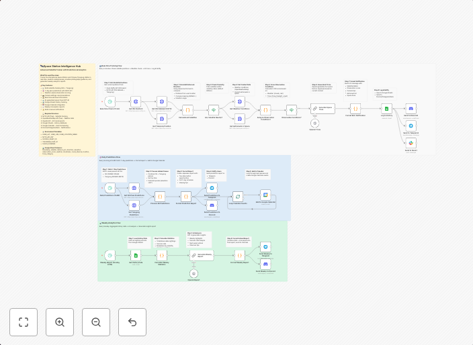The width and height of the screenshot is (473, 345).
Task: Click the fit-to-view canvas button
Action: click(24, 322)
